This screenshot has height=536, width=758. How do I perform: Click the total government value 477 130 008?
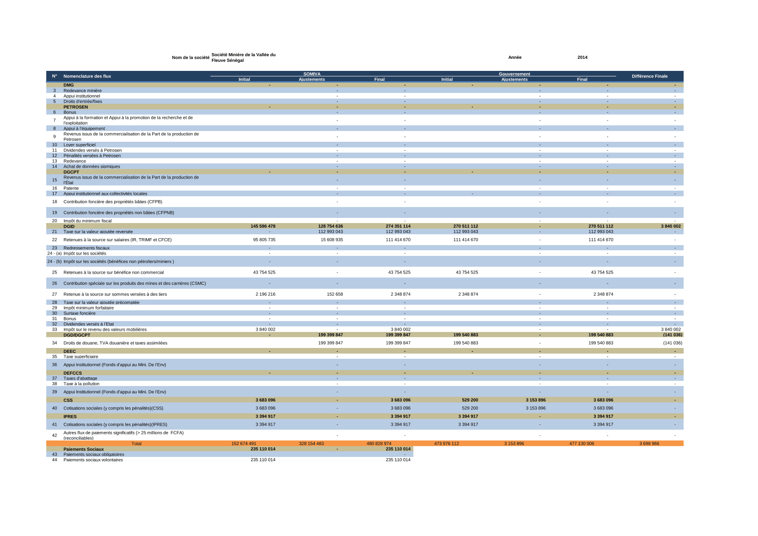click(582, 443)
